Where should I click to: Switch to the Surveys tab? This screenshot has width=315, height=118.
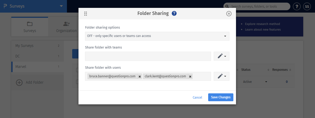point(30,27)
